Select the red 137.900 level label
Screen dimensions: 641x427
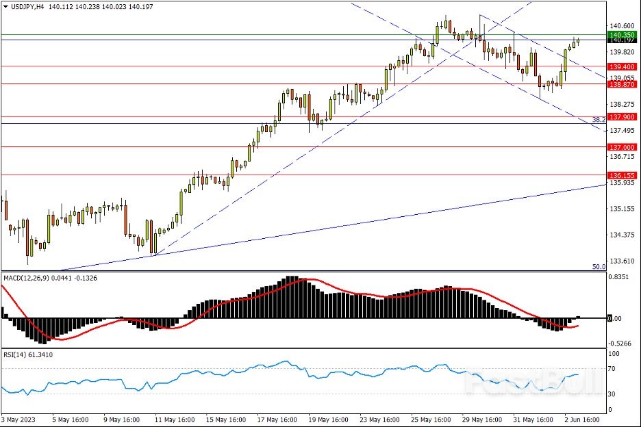point(623,116)
